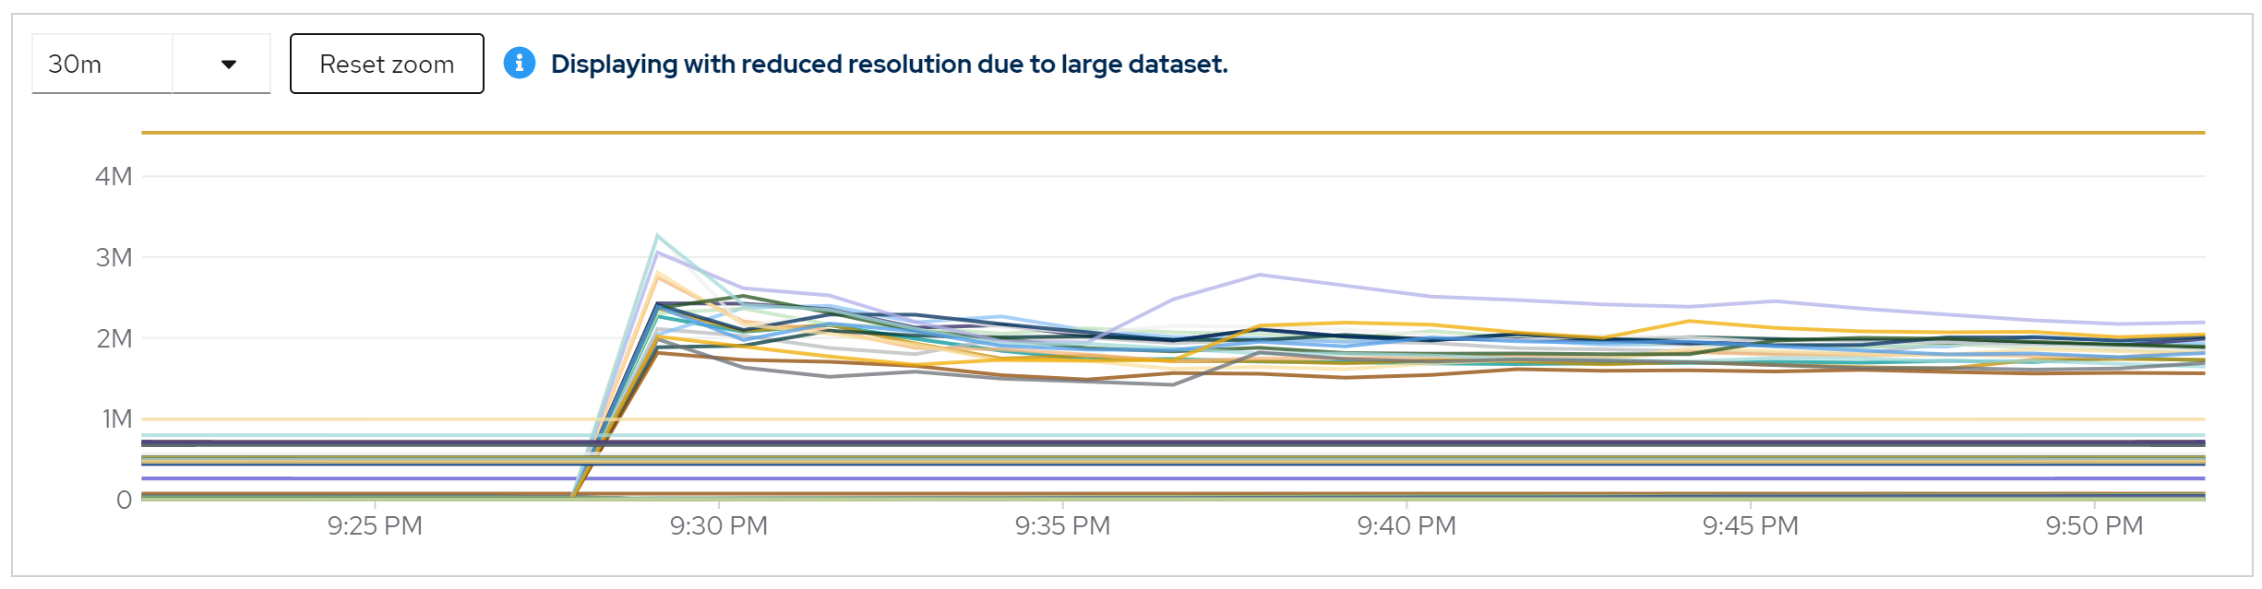Select the 9:30 PM time tick label
2262x589 pixels.
pos(719,525)
